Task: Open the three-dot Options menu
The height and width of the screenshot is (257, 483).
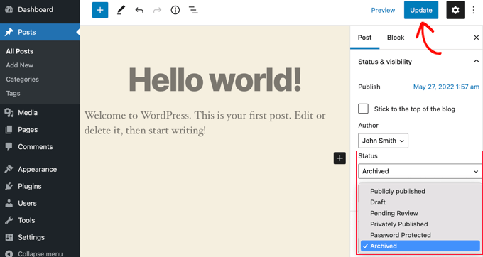Action: click(474, 10)
